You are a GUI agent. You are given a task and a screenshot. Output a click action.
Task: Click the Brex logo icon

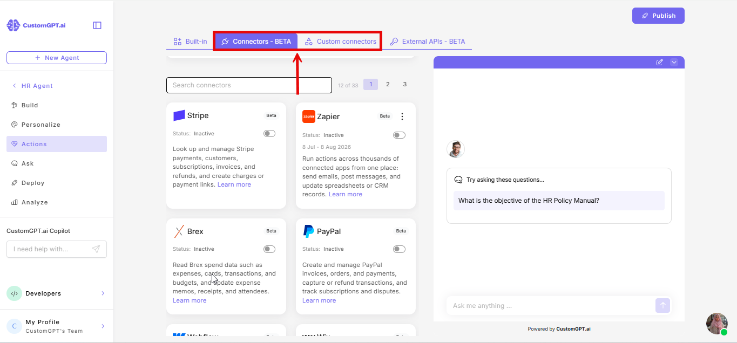point(179,231)
